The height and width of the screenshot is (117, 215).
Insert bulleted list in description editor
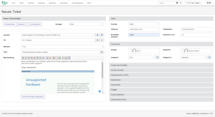pyautogui.click(x=41, y=58)
